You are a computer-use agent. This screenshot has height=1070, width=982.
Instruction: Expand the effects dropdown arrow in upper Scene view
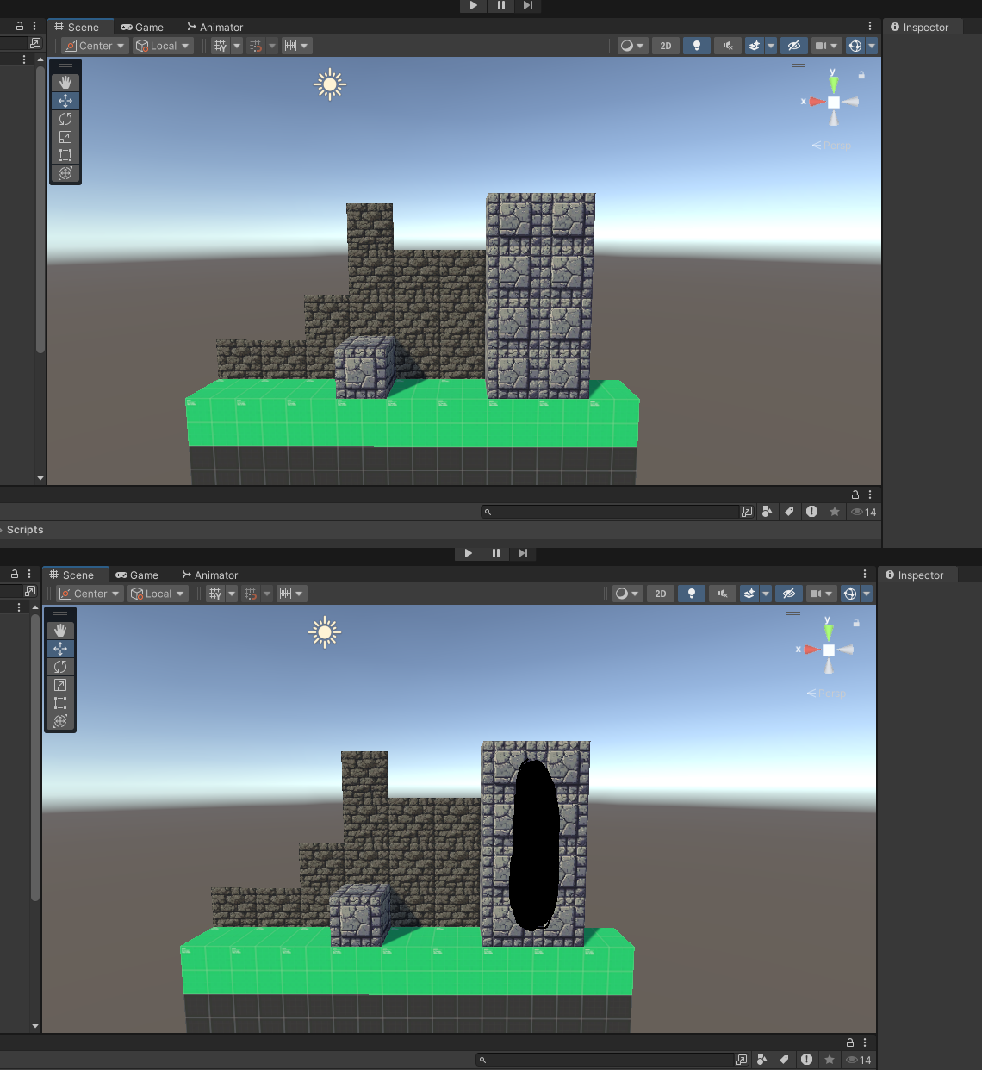click(x=771, y=46)
